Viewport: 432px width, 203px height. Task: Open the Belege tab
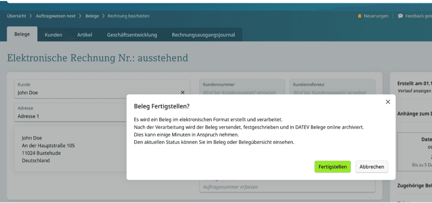click(x=22, y=35)
